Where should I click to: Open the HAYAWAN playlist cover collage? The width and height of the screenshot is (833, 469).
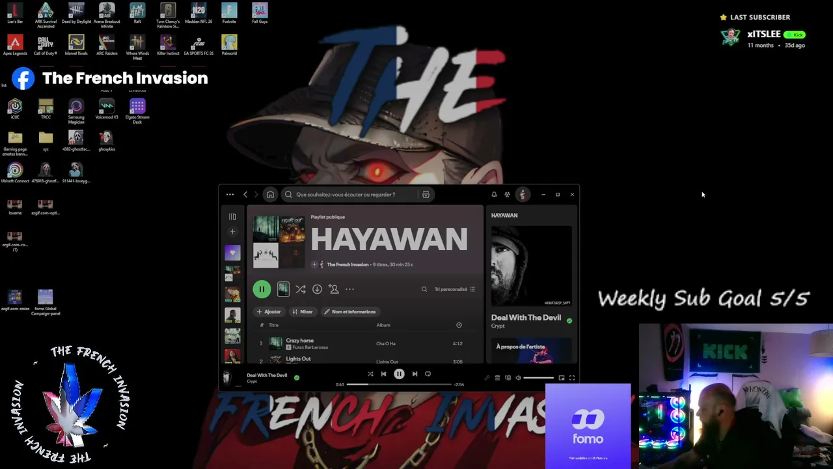(x=279, y=242)
